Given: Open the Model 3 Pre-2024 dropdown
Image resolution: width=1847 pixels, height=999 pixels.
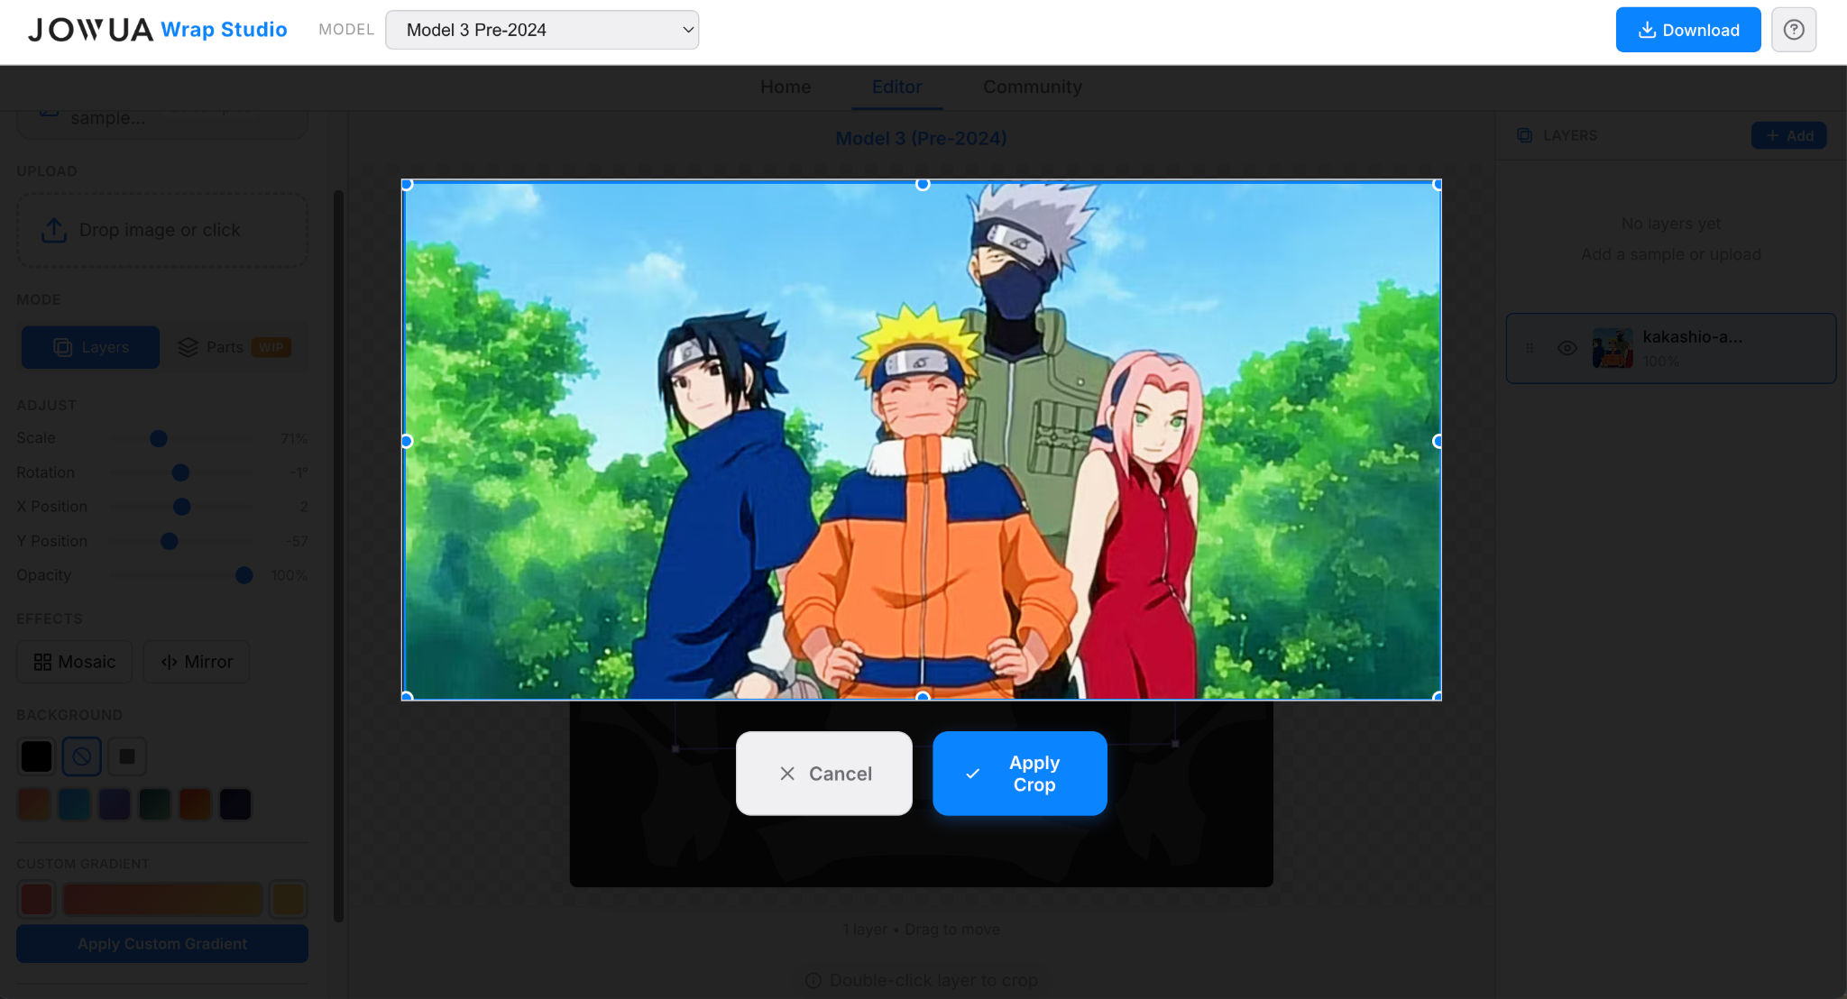Looking at the screenshot, I should coord(541,30).
